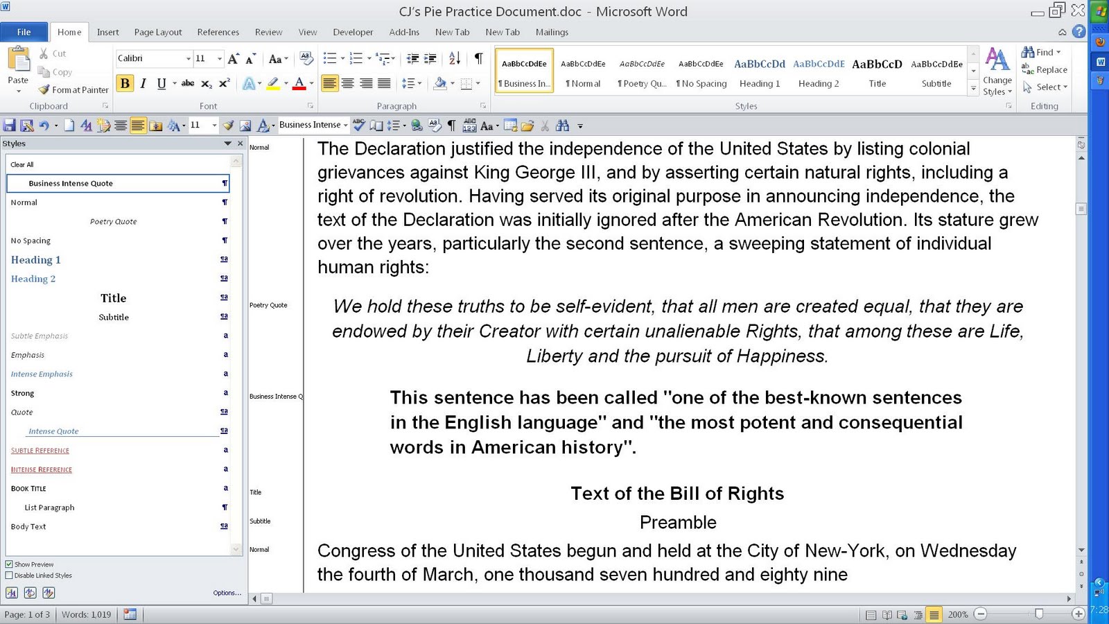Switch to the Developer ribbon tab
Image resolution: width=1109 pixels, height=624 pixels.
pos(353,32)
